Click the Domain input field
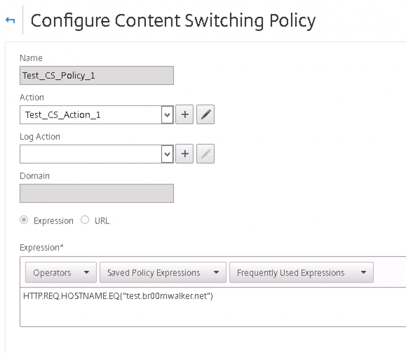The width and height of the screenshot is (406, 353). click(97, 193)
